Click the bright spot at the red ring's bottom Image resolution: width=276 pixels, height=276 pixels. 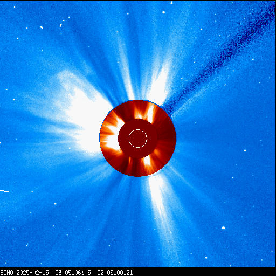147,161
